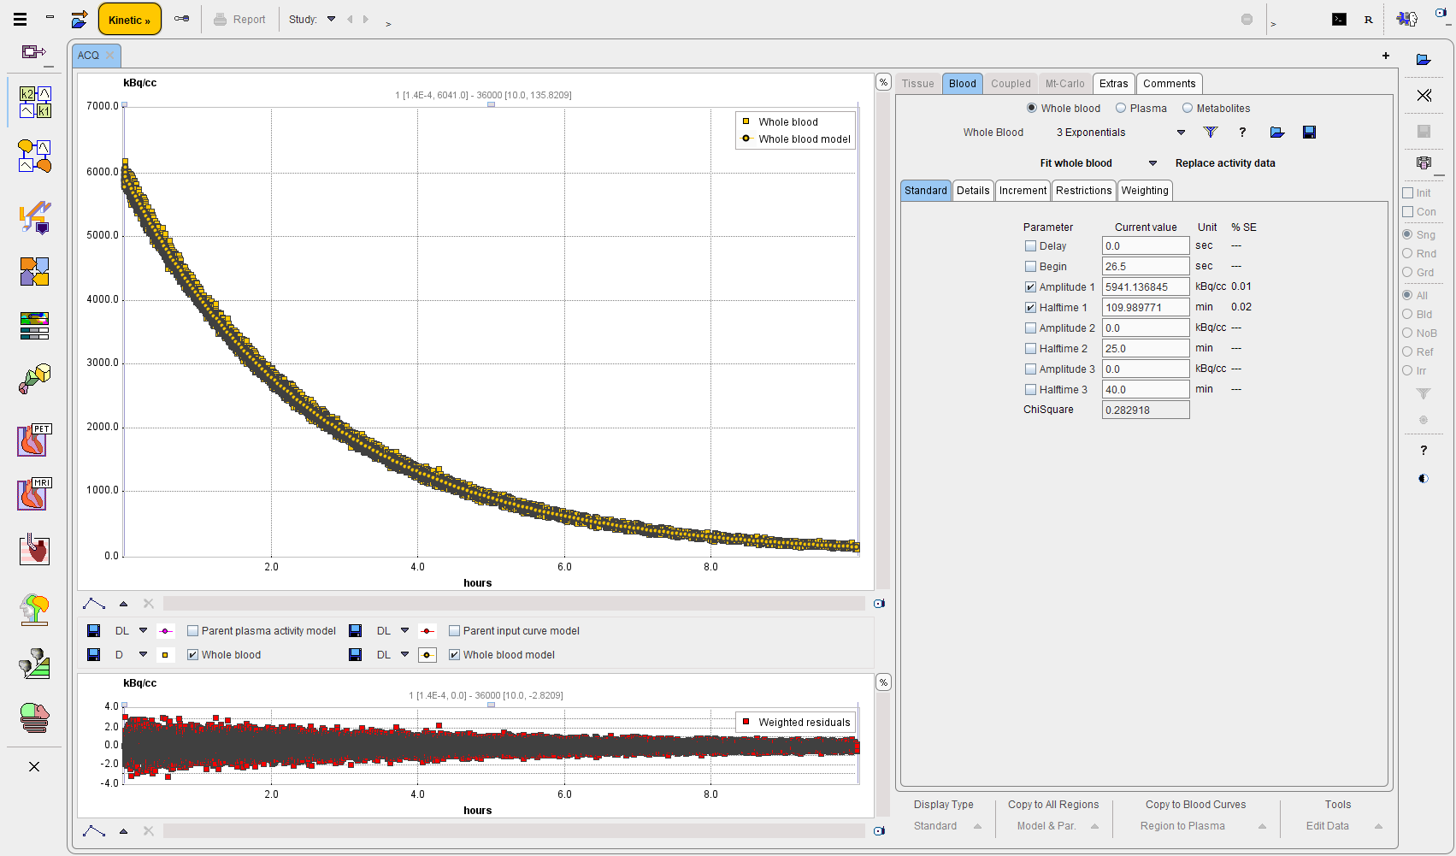Select the Metabolites radio button
The height and width of the screenshot is (856, 1456).
pos(1188,109)
